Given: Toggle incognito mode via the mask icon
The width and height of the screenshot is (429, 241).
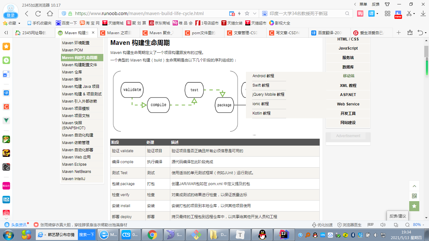Looking at the screenshot, I should [371, 225].
